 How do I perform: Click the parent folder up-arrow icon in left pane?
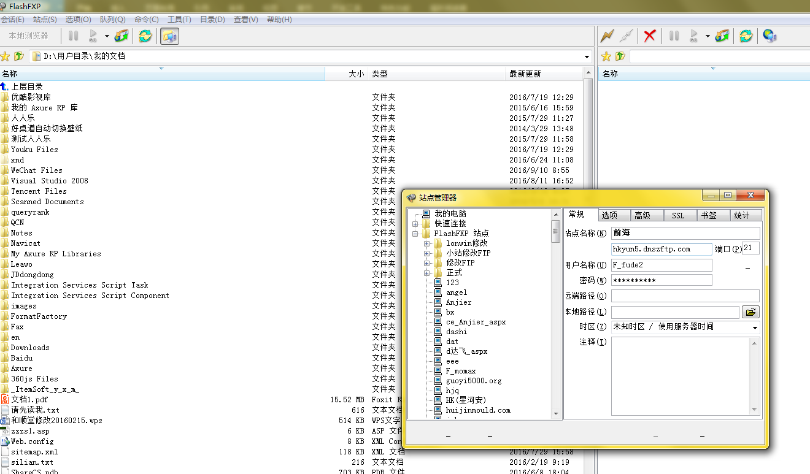point(19,56)
